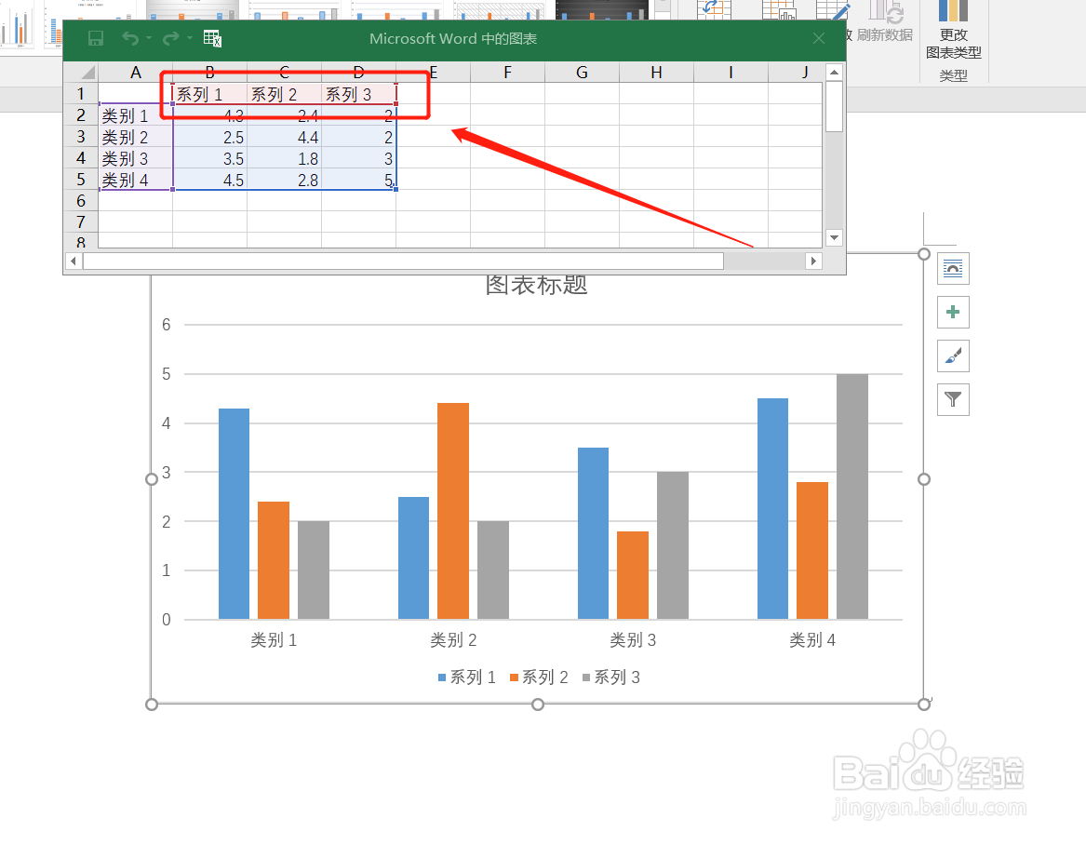Click the spreadsheet horizontal scrollbar thumb
Viewport: 1086px width, 845px height.
403,262
